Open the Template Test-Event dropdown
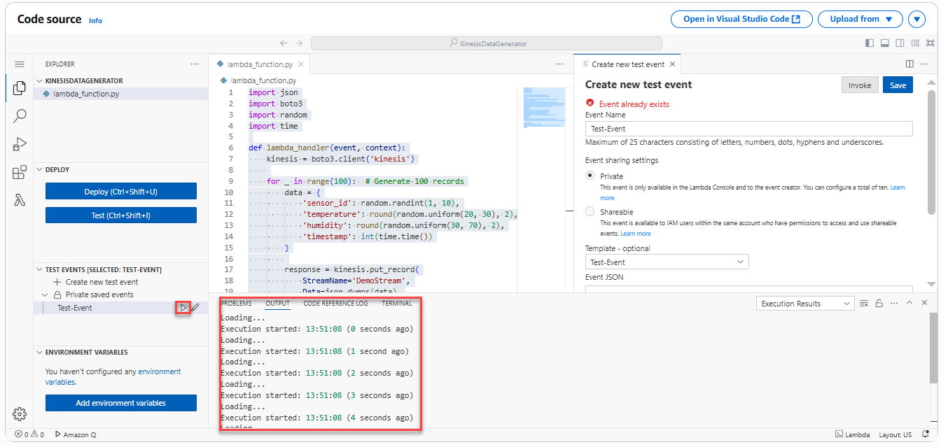Image resolution: width=941 pixels, height=447 pixels. point(667,262)
